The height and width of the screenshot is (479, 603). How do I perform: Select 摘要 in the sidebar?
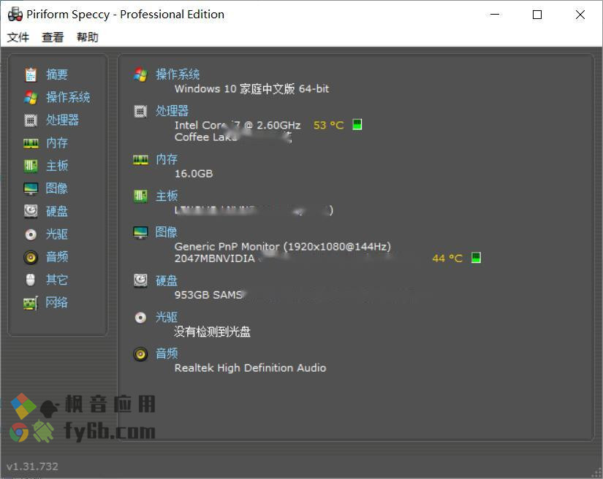pyautogui.click(x=57, y=74)
